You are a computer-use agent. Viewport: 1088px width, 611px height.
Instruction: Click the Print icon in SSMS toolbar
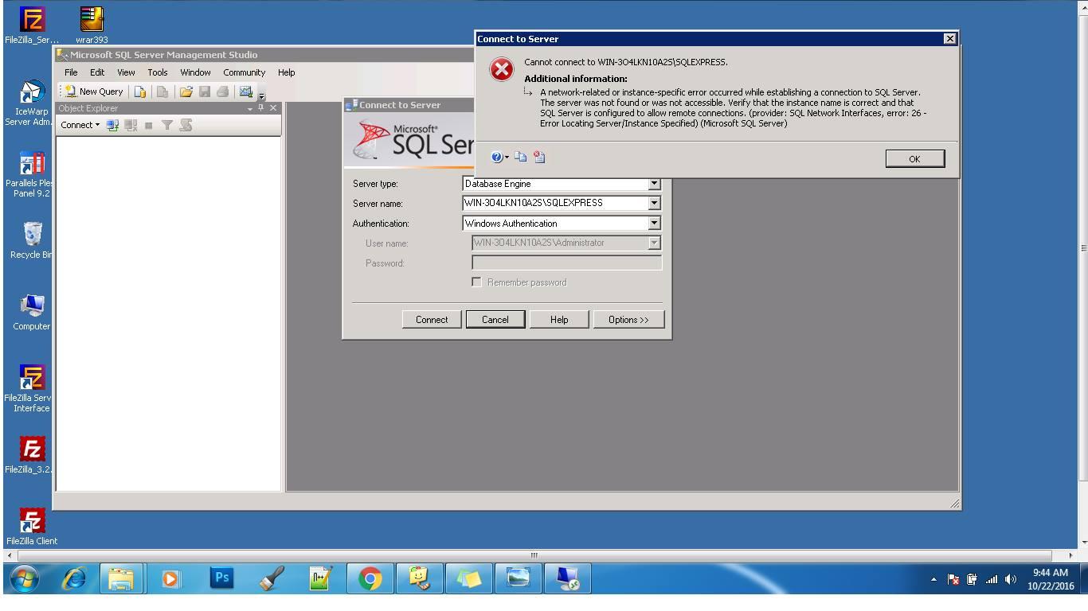click(223, 91)
